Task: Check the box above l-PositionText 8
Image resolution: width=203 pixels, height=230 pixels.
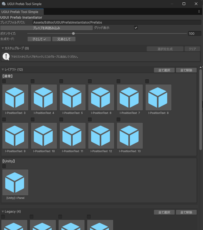Action: [x=147, y=81]
